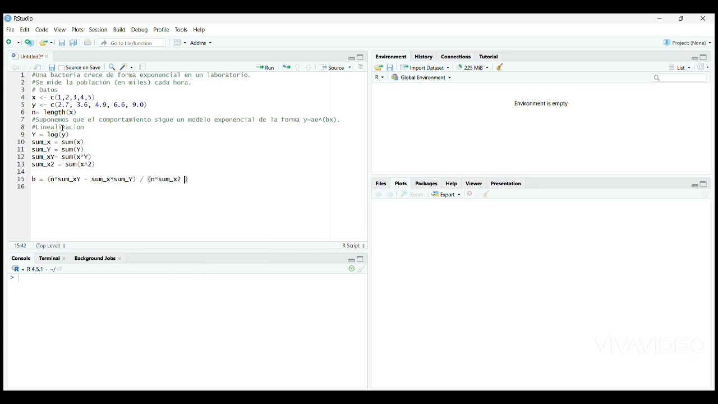
Task: Re-run the previous code region
Action: coord(286,67)
